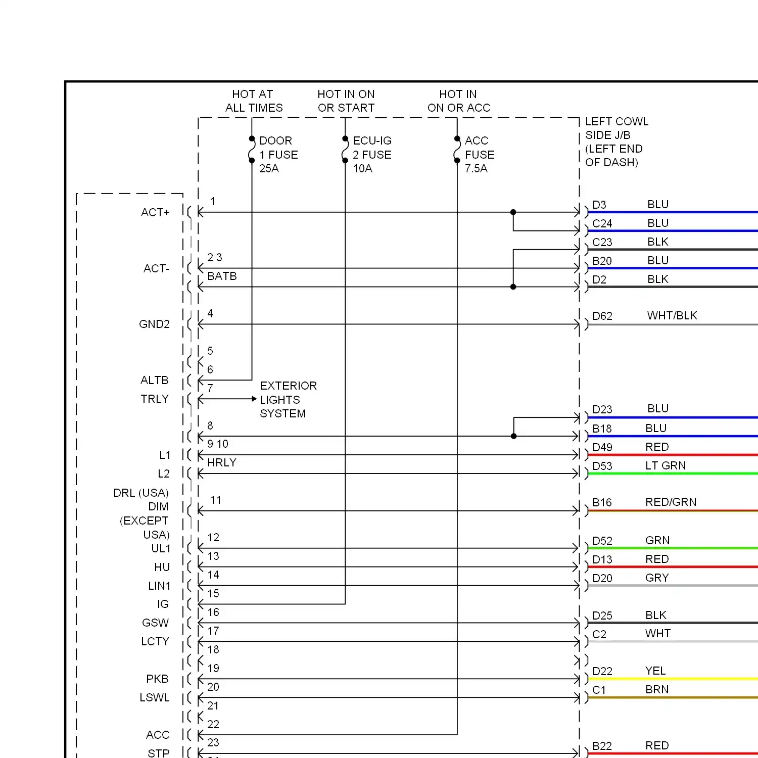Select the GND2 terminal label

tap(154, 324)
